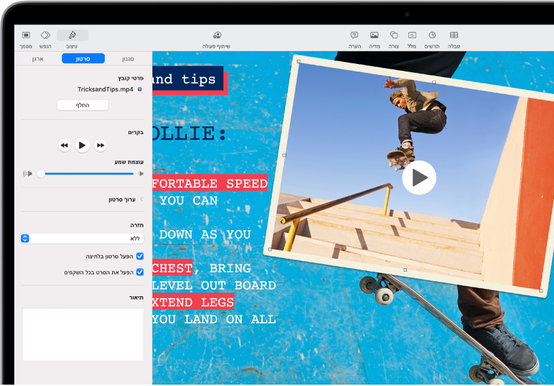Screen dimensions: 554x386
Task: Open the Chart (תרשים) menu
Action: [432, 39]
